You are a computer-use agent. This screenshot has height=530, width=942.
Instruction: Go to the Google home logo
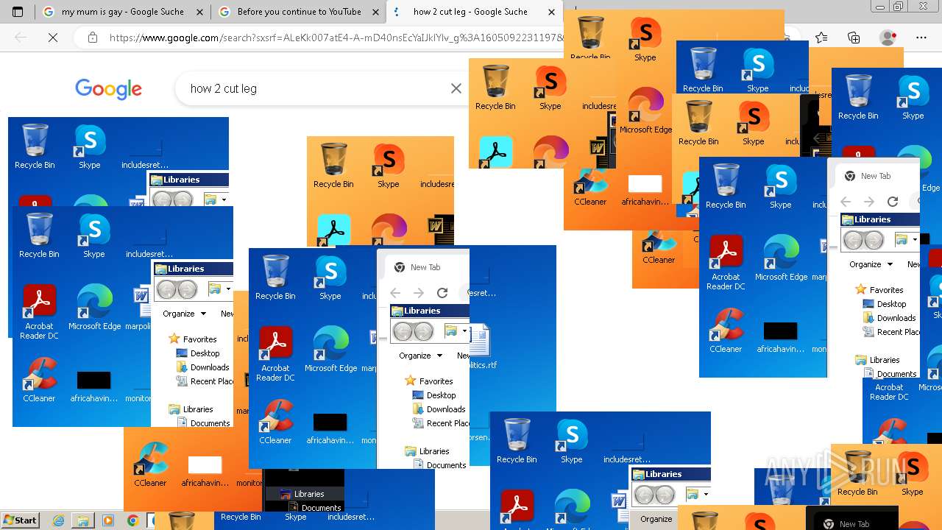(x=108, y=89)
